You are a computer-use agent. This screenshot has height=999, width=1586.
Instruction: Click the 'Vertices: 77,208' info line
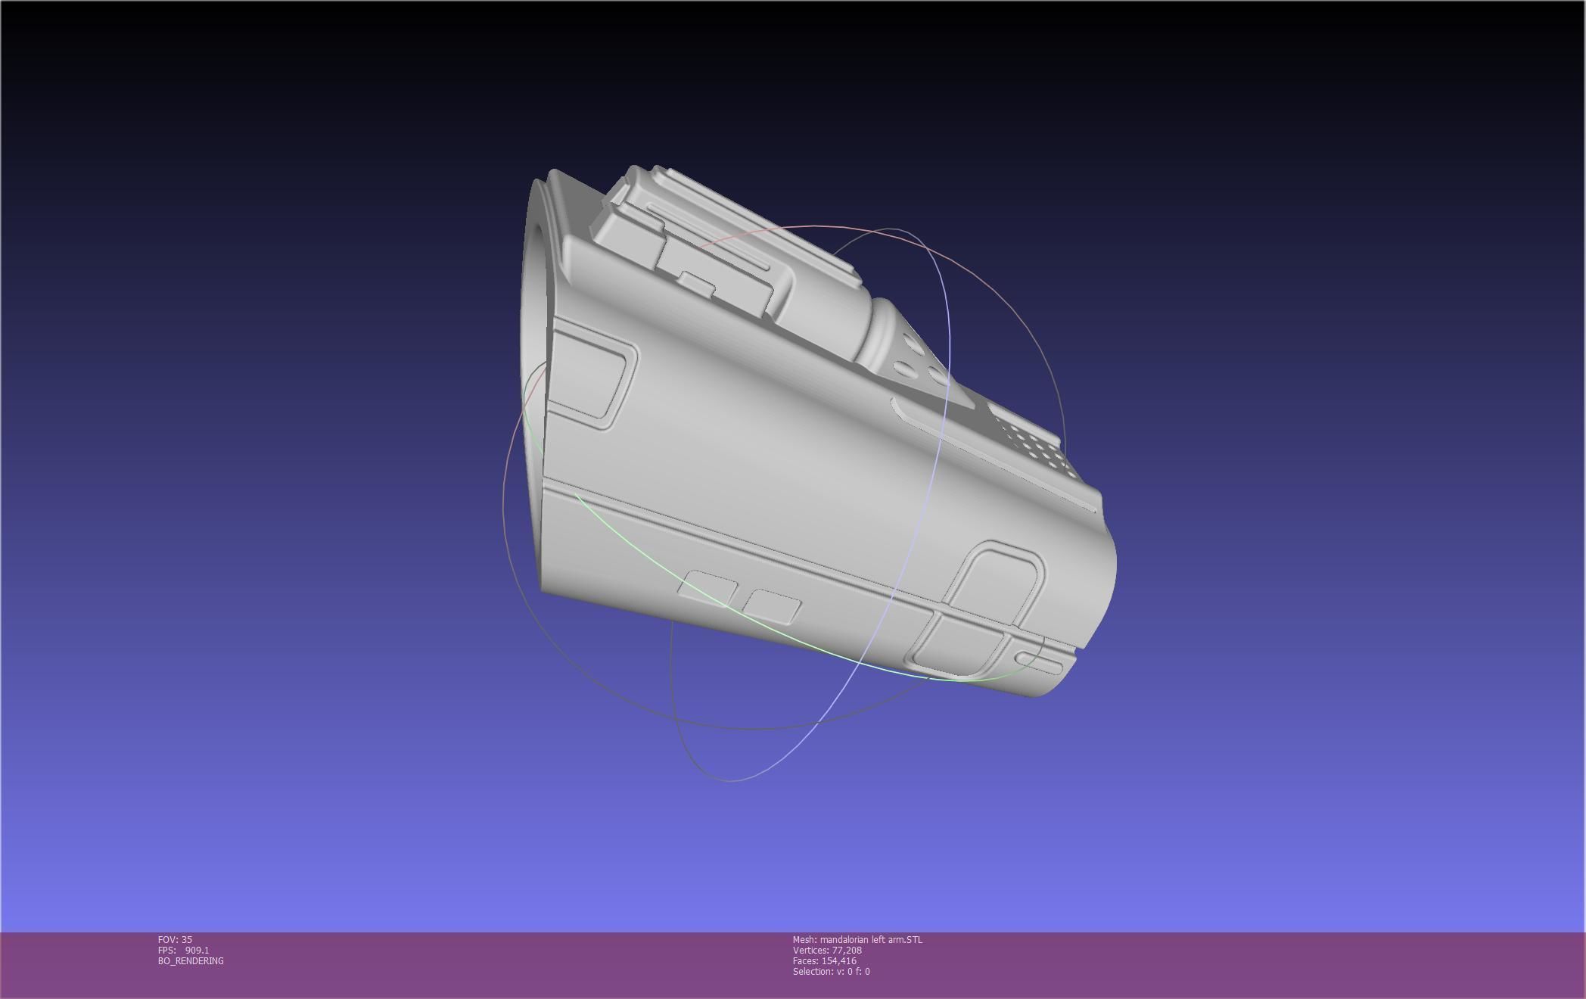coord(827,950)
